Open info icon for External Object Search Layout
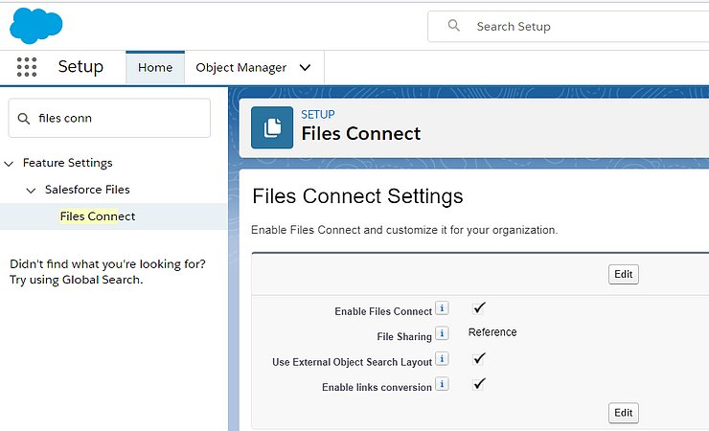This screenshot has width=709, height=431. pyautogui.click(x=442, y=359)
